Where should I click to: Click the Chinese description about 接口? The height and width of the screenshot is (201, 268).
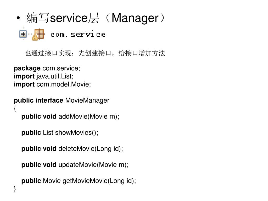95,53
